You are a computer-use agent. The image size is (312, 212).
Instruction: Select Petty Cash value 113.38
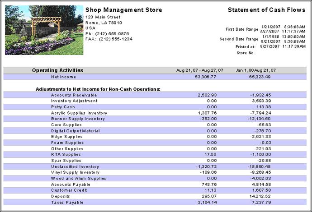(x=264, y=107)
